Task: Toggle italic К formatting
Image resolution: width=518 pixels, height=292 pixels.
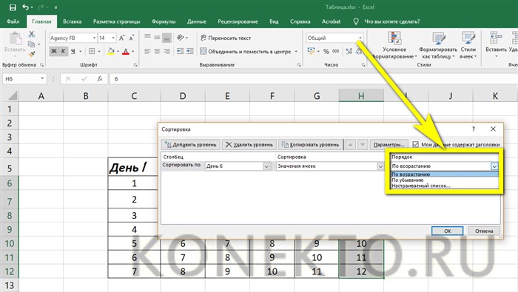Action: [x=63, y=51]
